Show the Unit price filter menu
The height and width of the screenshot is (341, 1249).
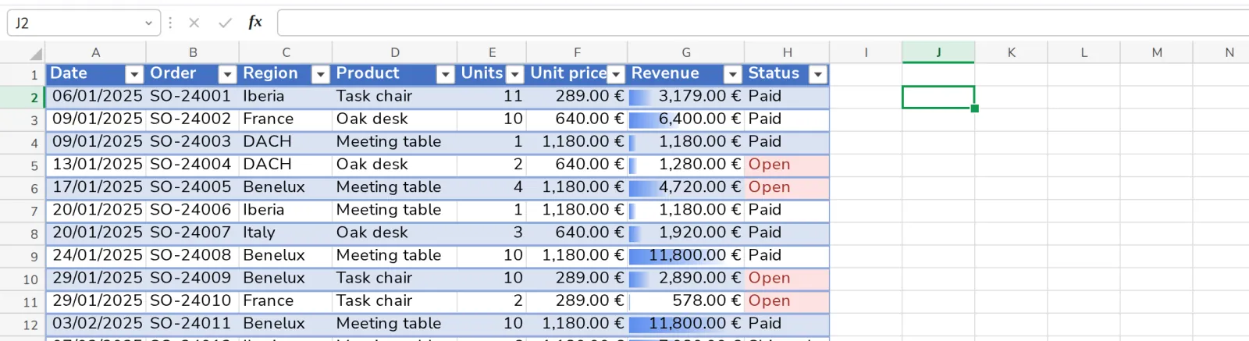pyautogui.click(x=616, y=74)
